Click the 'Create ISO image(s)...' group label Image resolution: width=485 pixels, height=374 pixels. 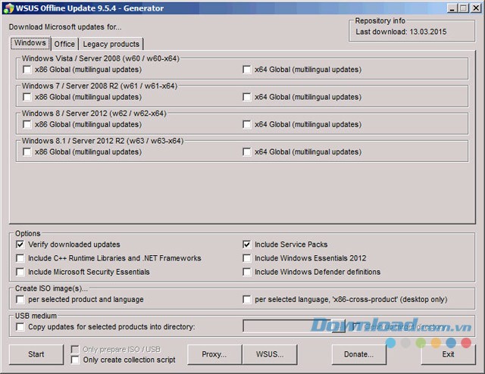pos(52,288)
